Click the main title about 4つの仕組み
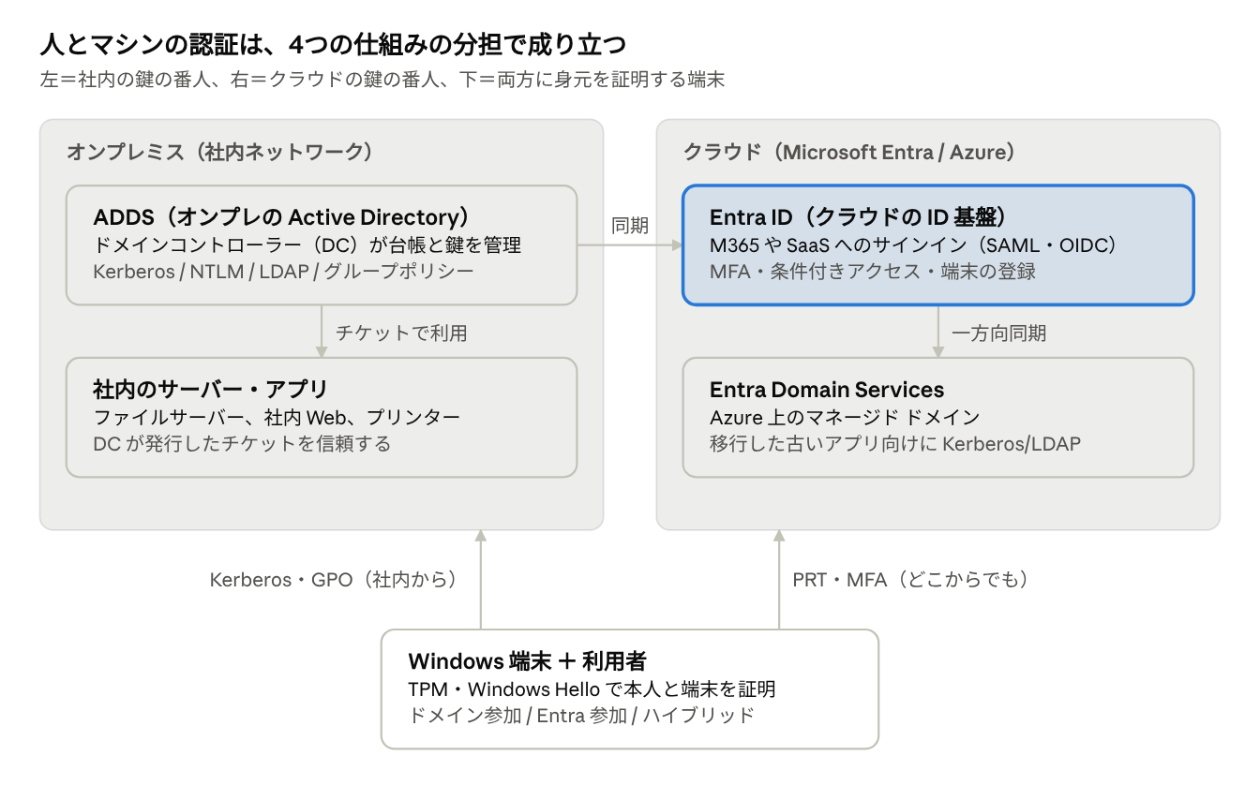The image size is (1260, 800). click(x=334, y=44)
